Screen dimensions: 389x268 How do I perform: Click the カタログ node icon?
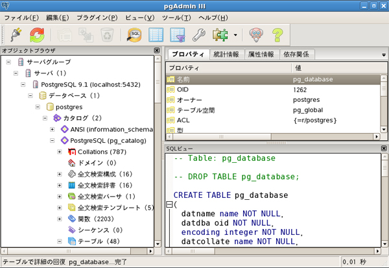click(x=57, y=118)
